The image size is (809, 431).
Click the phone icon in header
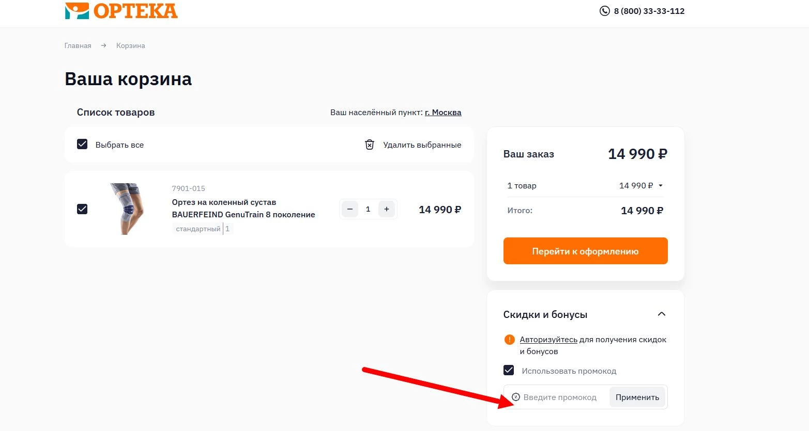pos(604,11)
